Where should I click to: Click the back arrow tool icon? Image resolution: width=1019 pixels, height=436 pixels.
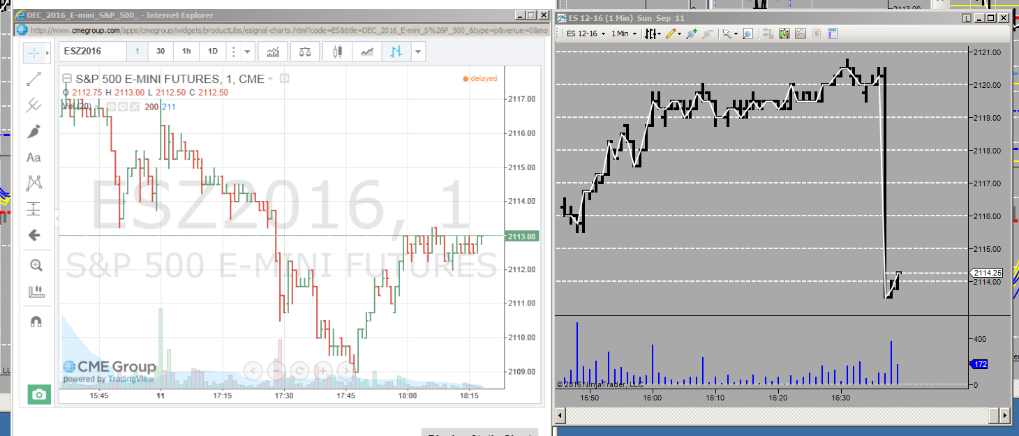(x=34, y=236)
